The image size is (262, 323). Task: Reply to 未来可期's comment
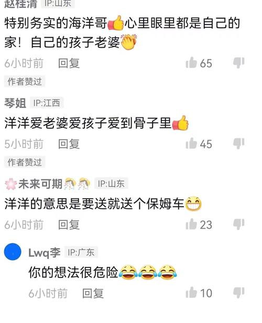[69, 224]
